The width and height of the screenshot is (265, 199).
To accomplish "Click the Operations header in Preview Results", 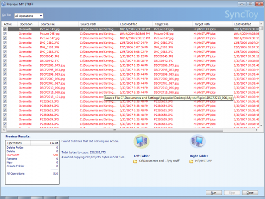I will click(18, 143).
